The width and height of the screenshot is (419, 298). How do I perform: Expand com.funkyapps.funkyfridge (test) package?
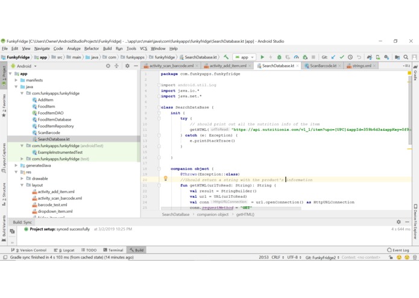coord(22,159)
